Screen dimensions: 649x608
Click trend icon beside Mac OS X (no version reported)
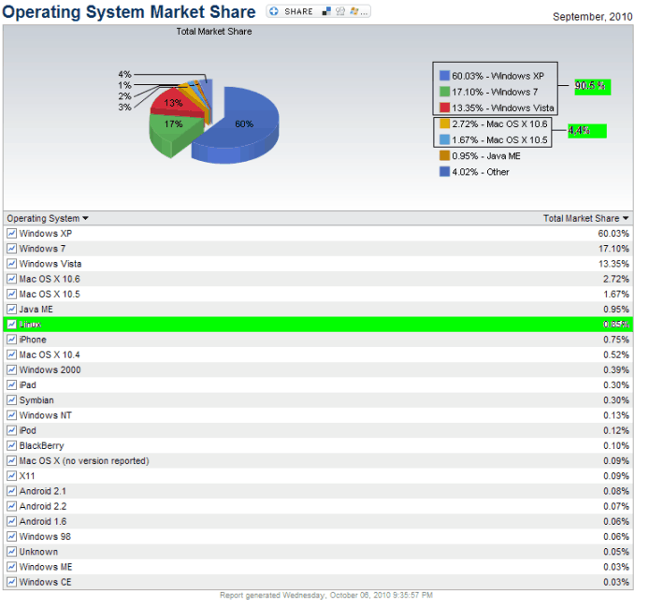11,461
